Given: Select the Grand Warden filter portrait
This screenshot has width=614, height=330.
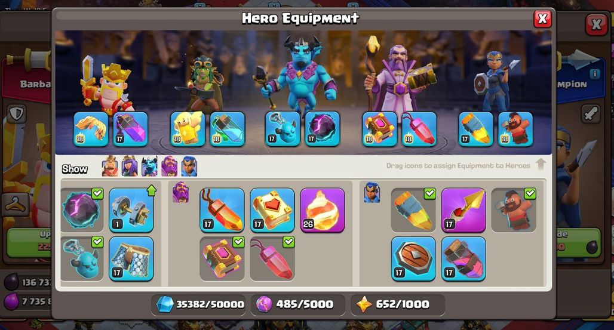Looking at the screenshot, I should (169, 166).
